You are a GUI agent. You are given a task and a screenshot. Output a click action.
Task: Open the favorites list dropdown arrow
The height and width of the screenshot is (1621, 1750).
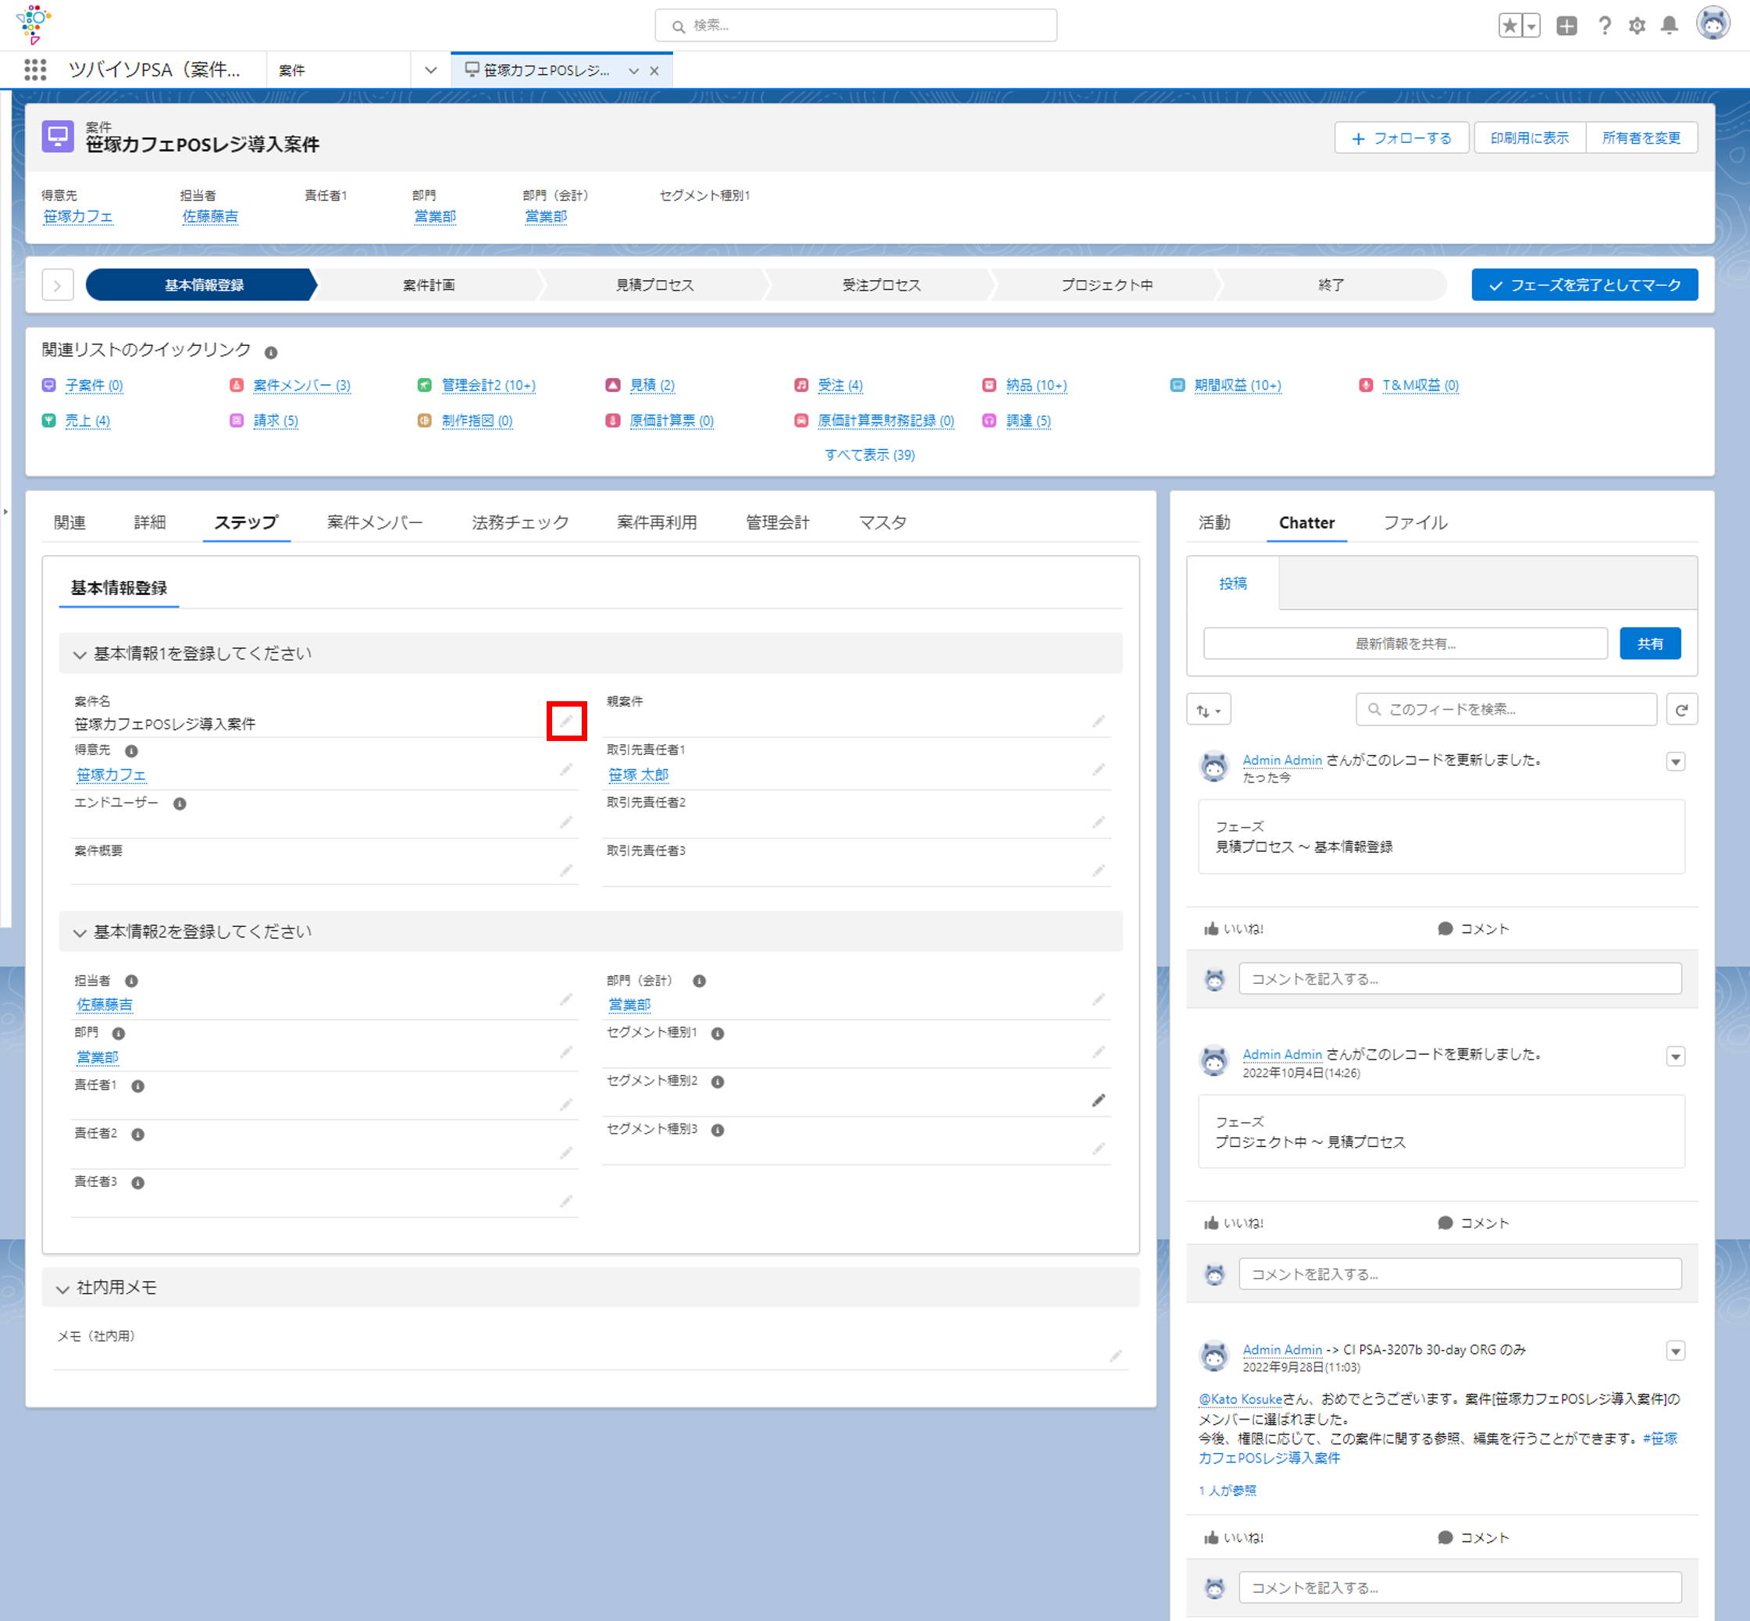[1531, 26]
